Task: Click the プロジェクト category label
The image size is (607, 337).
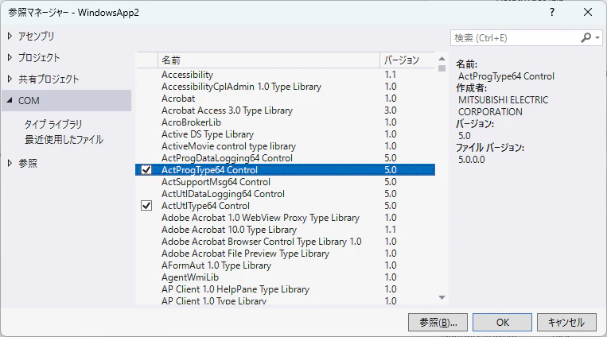Action: [39, 58]
